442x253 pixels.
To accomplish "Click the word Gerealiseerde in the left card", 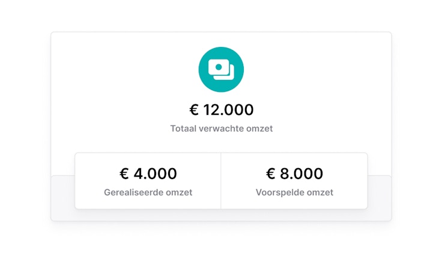I will click(135, 192).
